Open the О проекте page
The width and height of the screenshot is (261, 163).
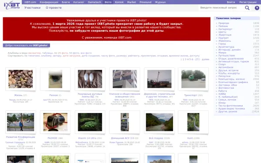54,8
